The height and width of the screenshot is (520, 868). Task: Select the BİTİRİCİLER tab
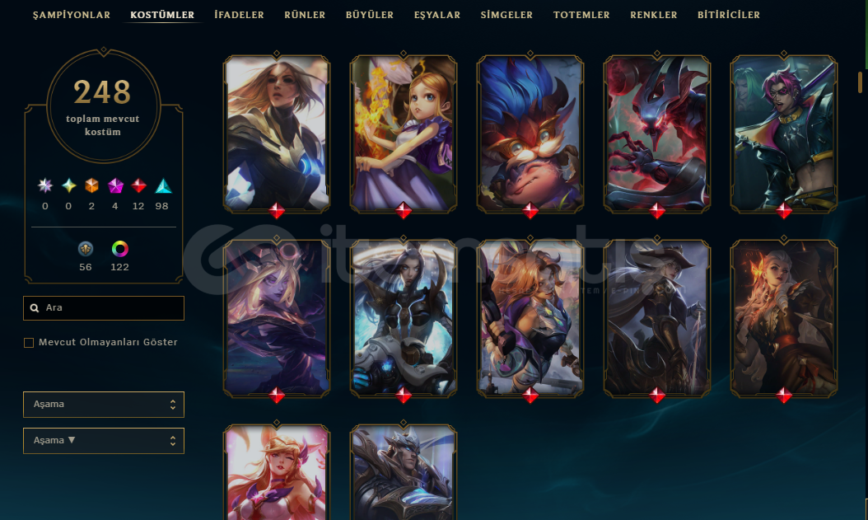(x=729, y=15)
